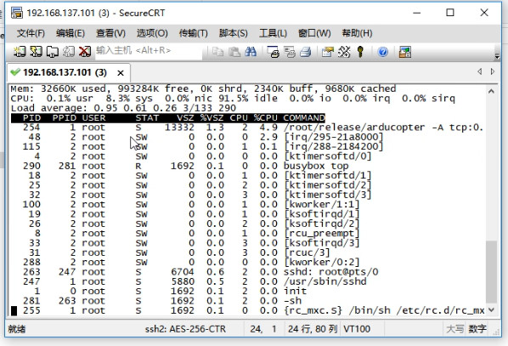
Task: Close the 192.168.137.101 (3) tab
Action: 121,73
